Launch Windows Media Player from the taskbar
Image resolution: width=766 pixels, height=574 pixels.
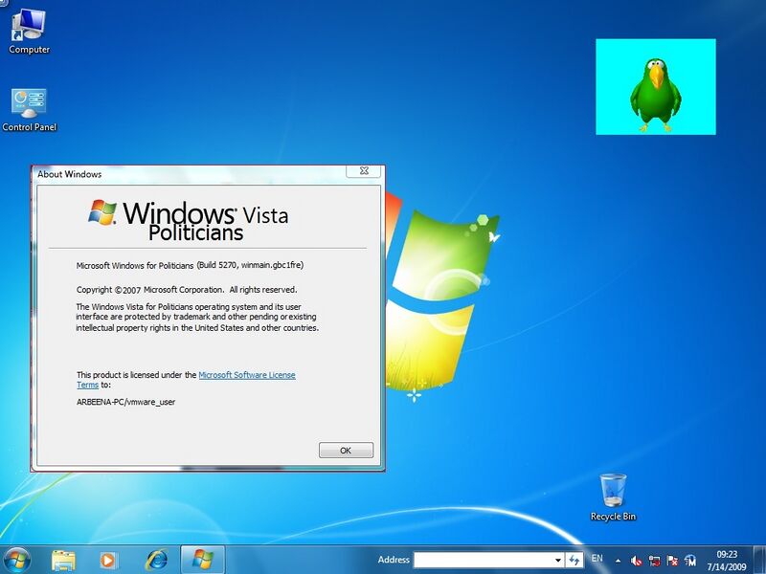(x=107, y=559)
